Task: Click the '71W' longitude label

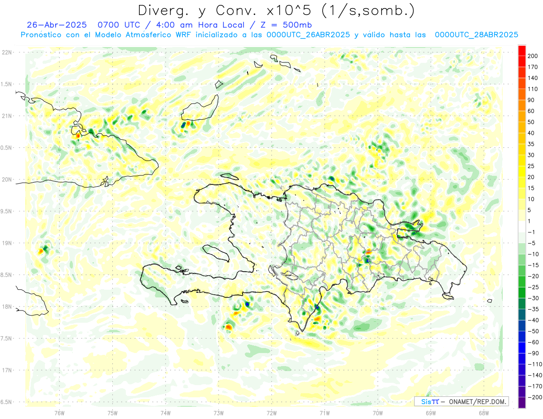Action: point(324,413)
